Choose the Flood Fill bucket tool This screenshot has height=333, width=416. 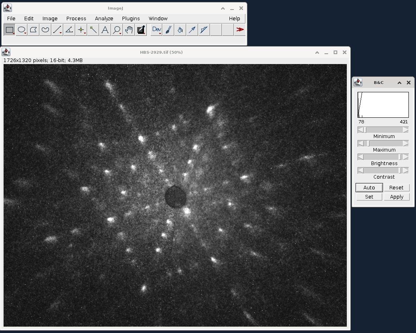coord(180,30)
